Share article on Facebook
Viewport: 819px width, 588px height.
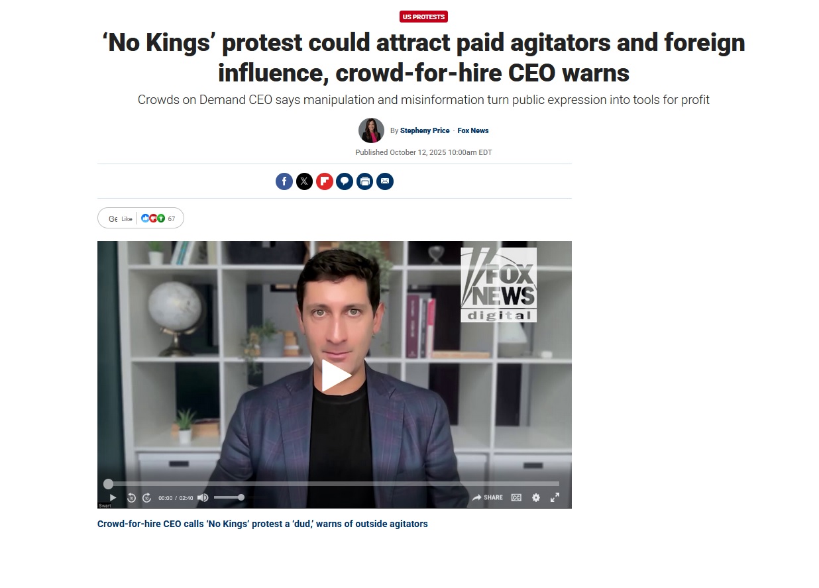click(284, 181)
